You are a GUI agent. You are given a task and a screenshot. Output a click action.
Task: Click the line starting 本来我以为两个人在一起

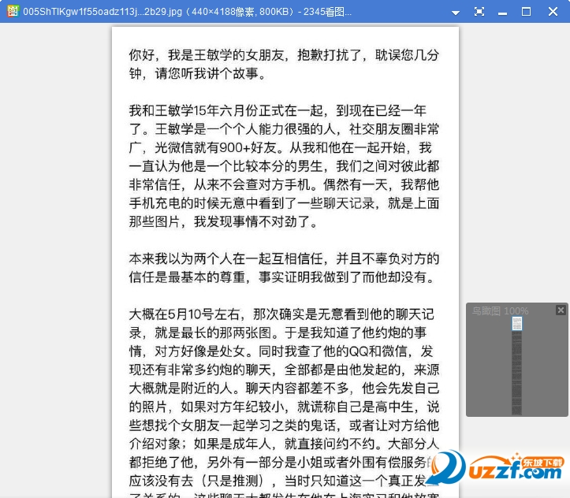point(284,258)
